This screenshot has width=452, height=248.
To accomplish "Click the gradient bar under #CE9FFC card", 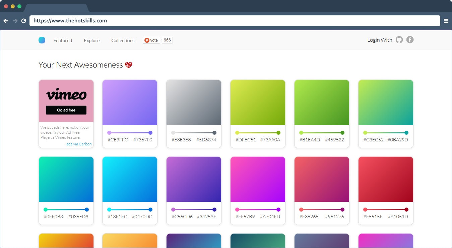I will [130, 133].
